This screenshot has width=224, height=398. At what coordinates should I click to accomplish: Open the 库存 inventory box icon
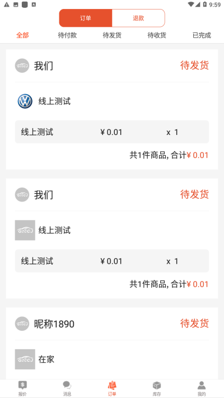[157, 386]
